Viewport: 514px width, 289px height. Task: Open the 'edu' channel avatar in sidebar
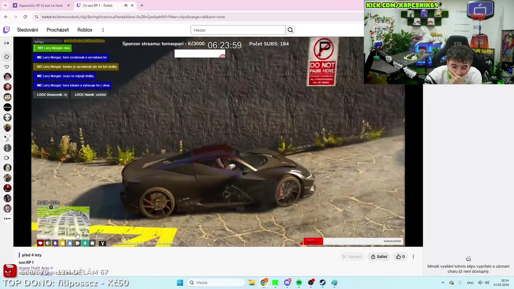[7, 219]
